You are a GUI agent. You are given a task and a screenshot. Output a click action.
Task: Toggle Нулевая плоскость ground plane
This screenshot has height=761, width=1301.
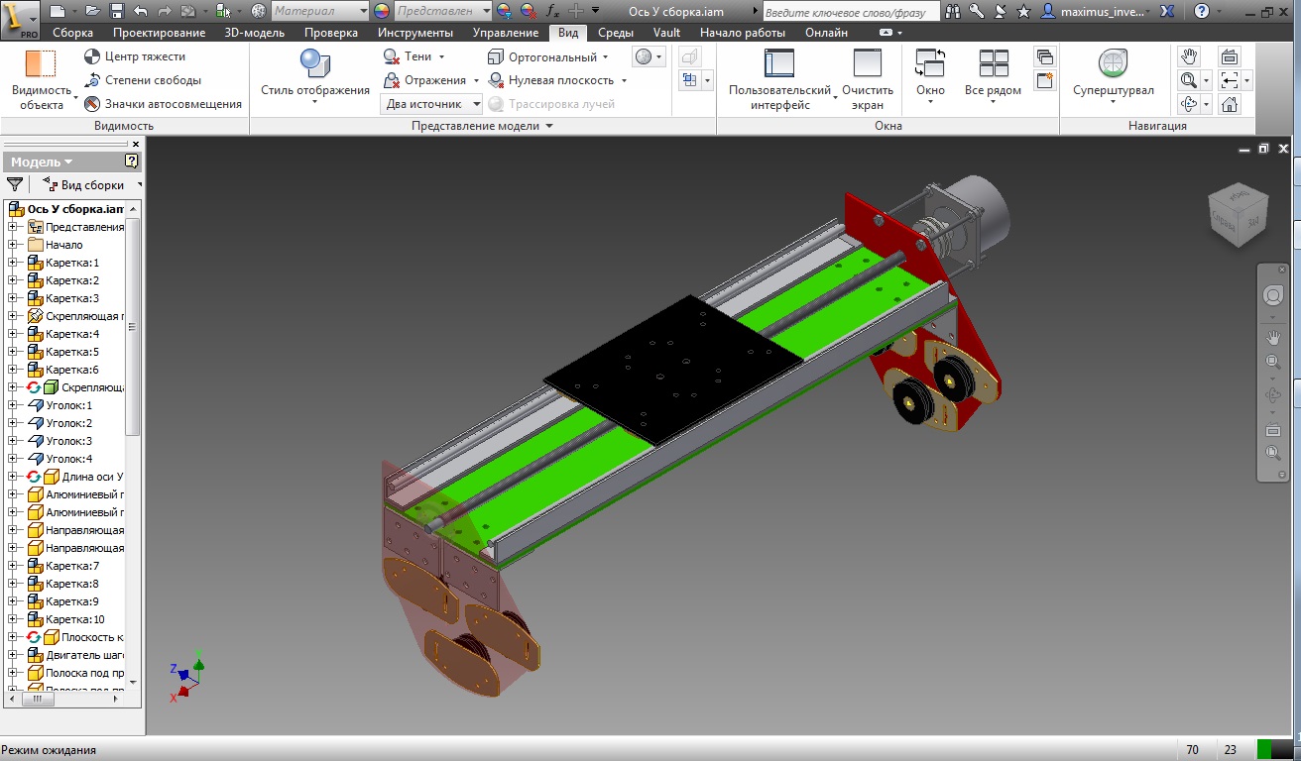click(x=557, y=80)
